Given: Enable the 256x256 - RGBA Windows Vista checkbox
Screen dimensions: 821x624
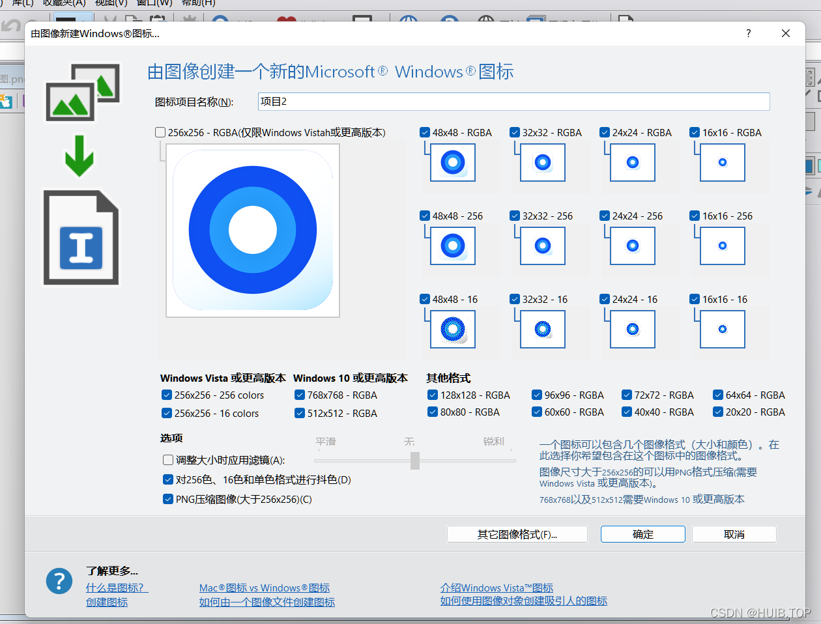Looking at the screenshot, I should pos(160,132).
